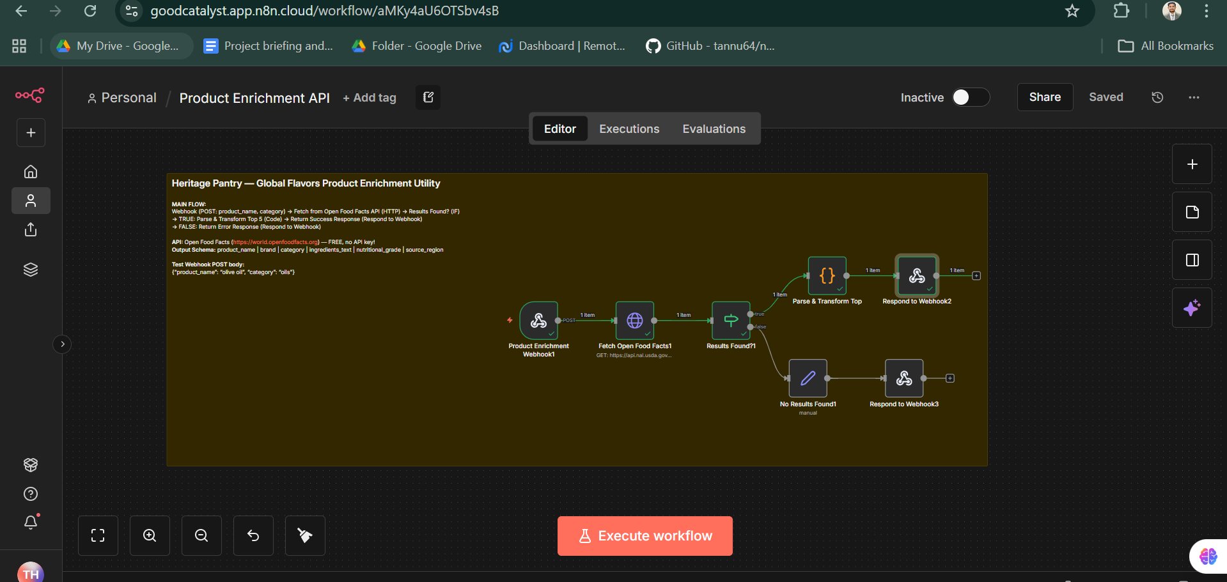
Task: Select the Fetch Open Food Facts1 node
Action: pyautogui.click(x=634, y=321)
